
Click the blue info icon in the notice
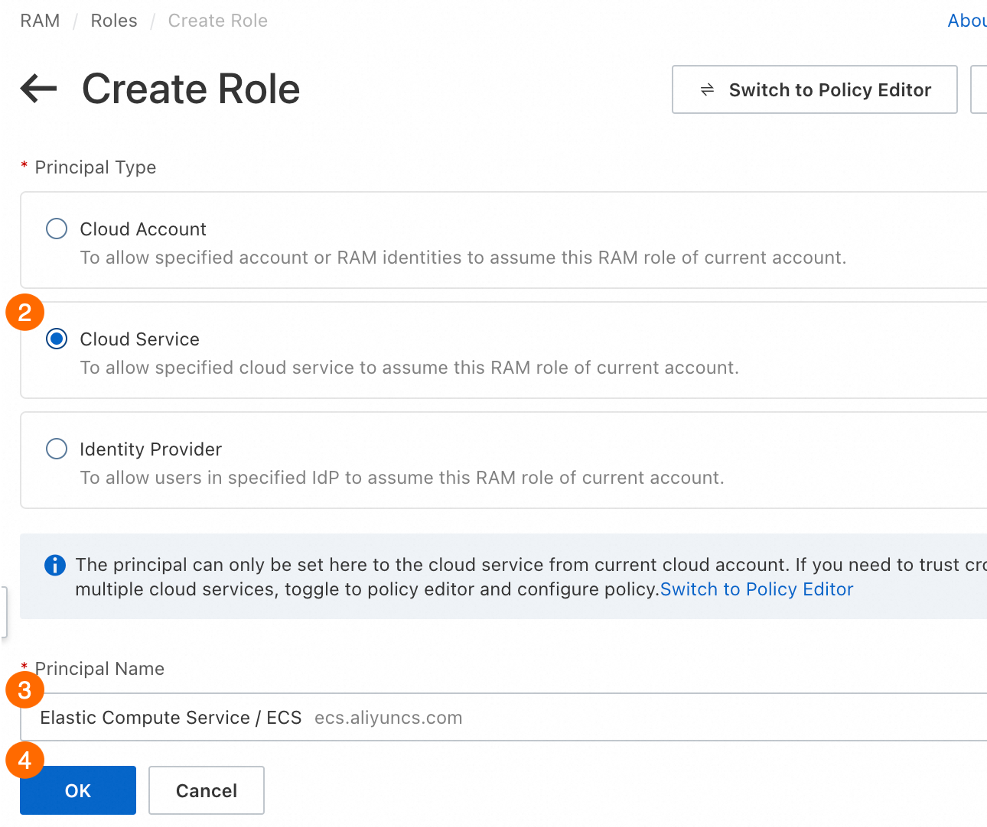click(x=55, y=566)
